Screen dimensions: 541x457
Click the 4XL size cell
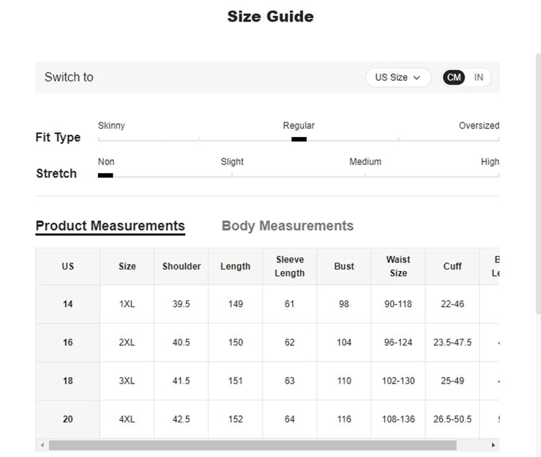[127, 419]
